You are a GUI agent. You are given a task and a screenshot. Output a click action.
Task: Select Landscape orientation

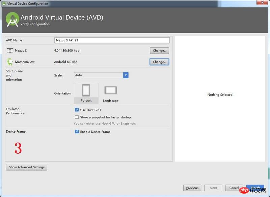pyautogui.click(x=111, y=93)
